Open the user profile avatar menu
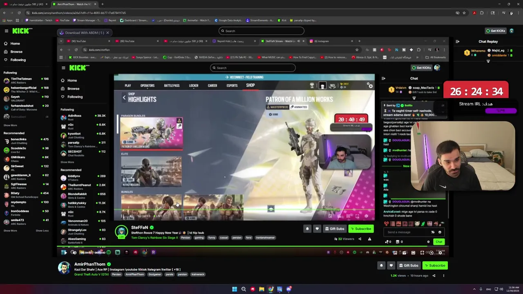Viewport: 523px width, 294px height. tap(512, 31)
